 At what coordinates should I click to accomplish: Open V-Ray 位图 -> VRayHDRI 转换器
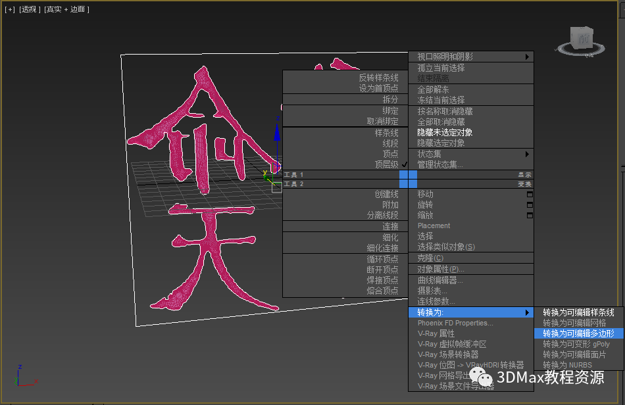[x=471, y=365]
